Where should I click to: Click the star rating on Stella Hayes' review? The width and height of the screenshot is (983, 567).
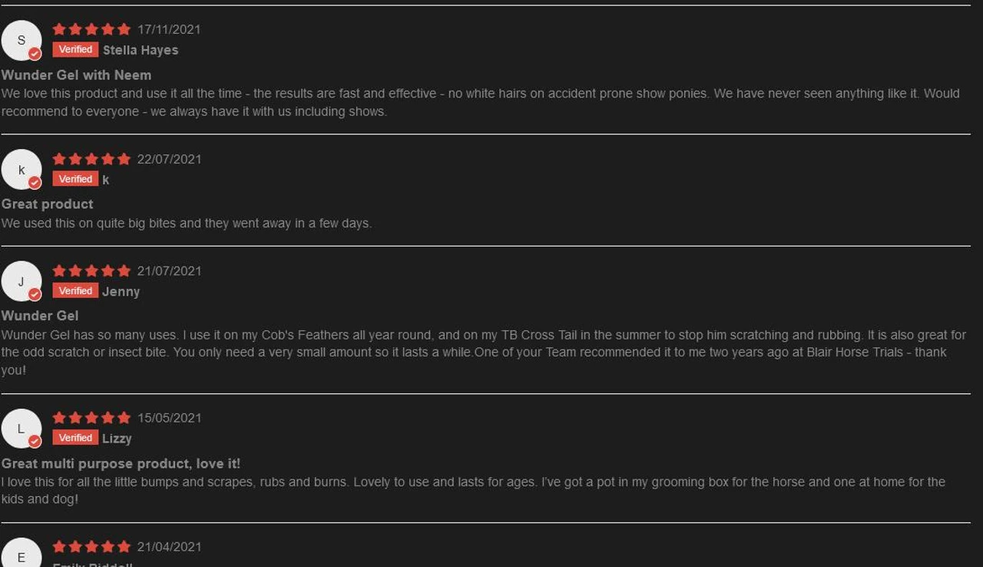(91, 29)
